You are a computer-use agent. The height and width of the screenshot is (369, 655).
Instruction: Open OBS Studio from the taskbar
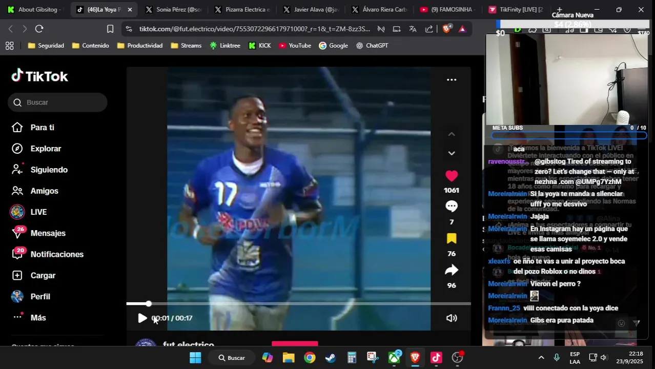pos(457,358)
